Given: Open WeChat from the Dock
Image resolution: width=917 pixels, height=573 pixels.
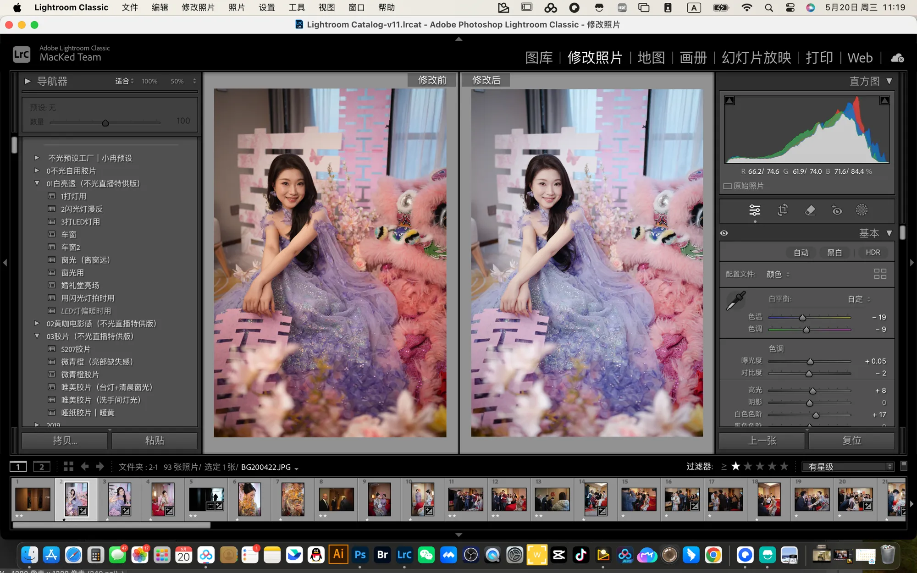Looking at the screenshot, I should click(x=426, y=555).
